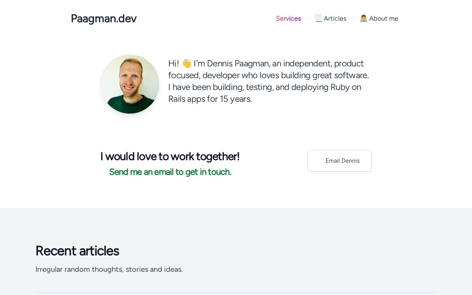The width and height of the screenshot is (472, 295).
Task: Click "15 years" in the intro paragraph
Action: point(235,99)
